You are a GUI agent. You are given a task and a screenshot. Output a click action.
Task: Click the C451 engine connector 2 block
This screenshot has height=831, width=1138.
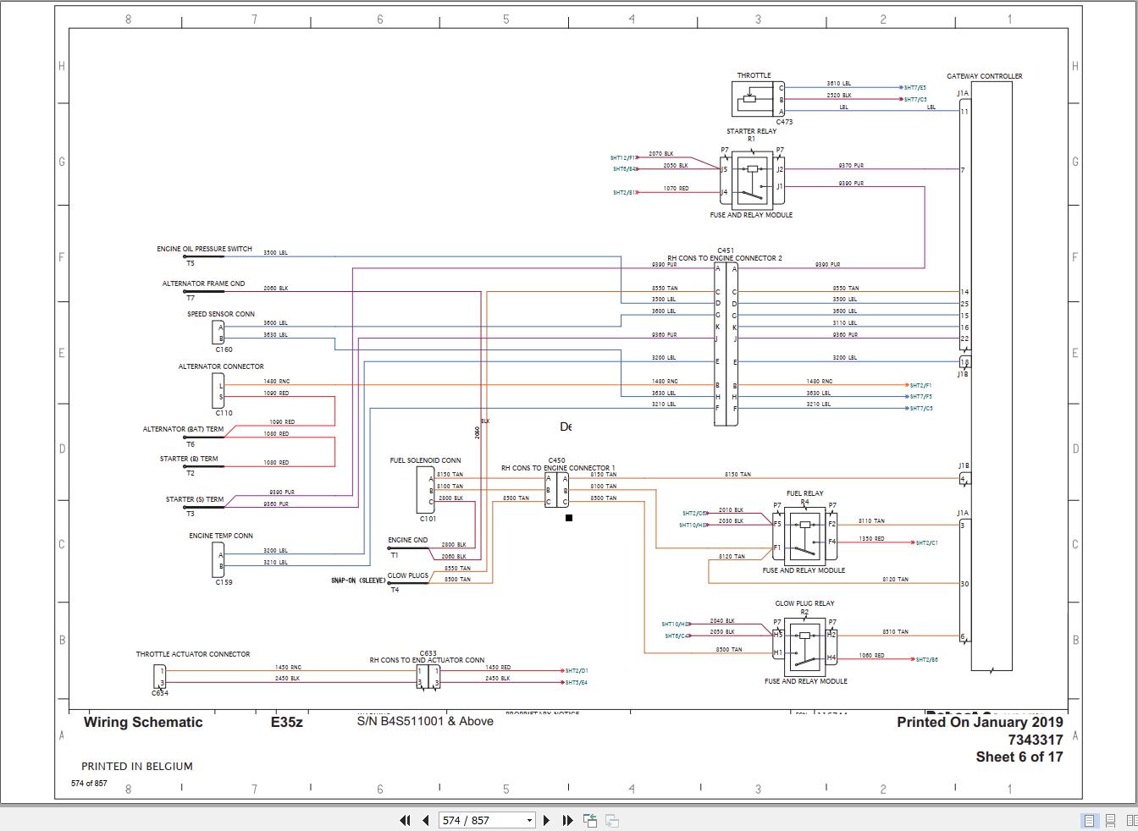coord(726,344)
